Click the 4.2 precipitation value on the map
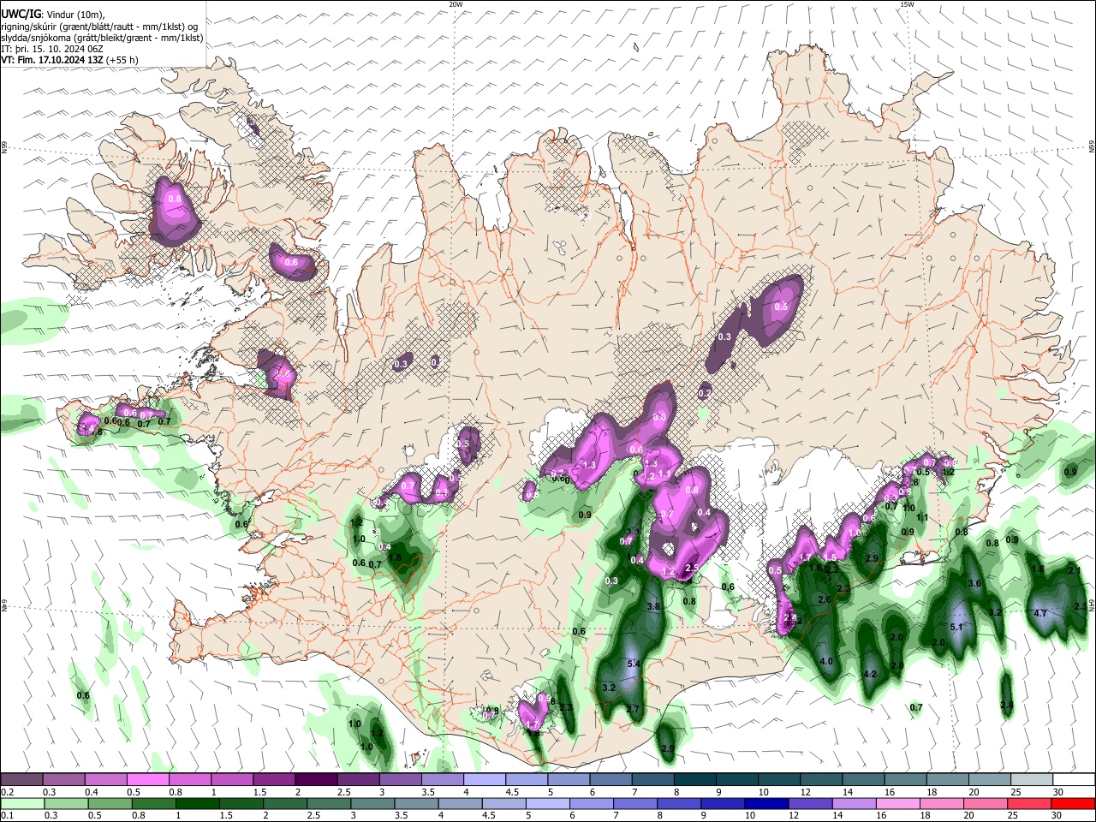This screenshot has height=822, width=1096. tap(870, 674)
